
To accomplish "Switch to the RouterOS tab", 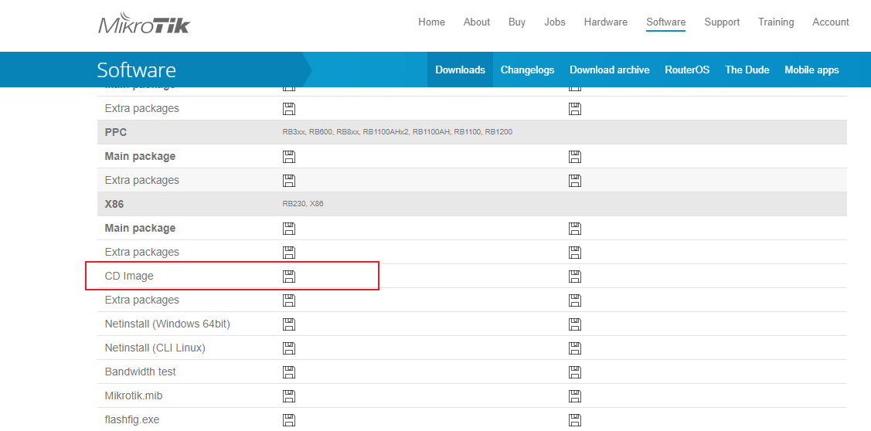I will point(687,70).
